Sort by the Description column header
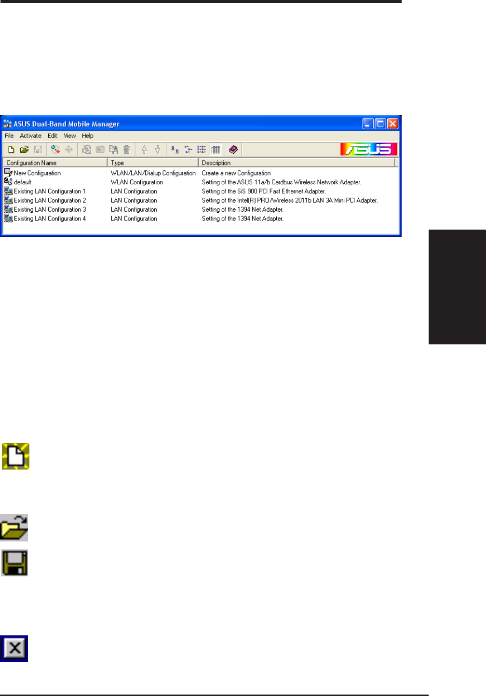Viewport: 486px width, 696px height. click(x=297, y=163)
